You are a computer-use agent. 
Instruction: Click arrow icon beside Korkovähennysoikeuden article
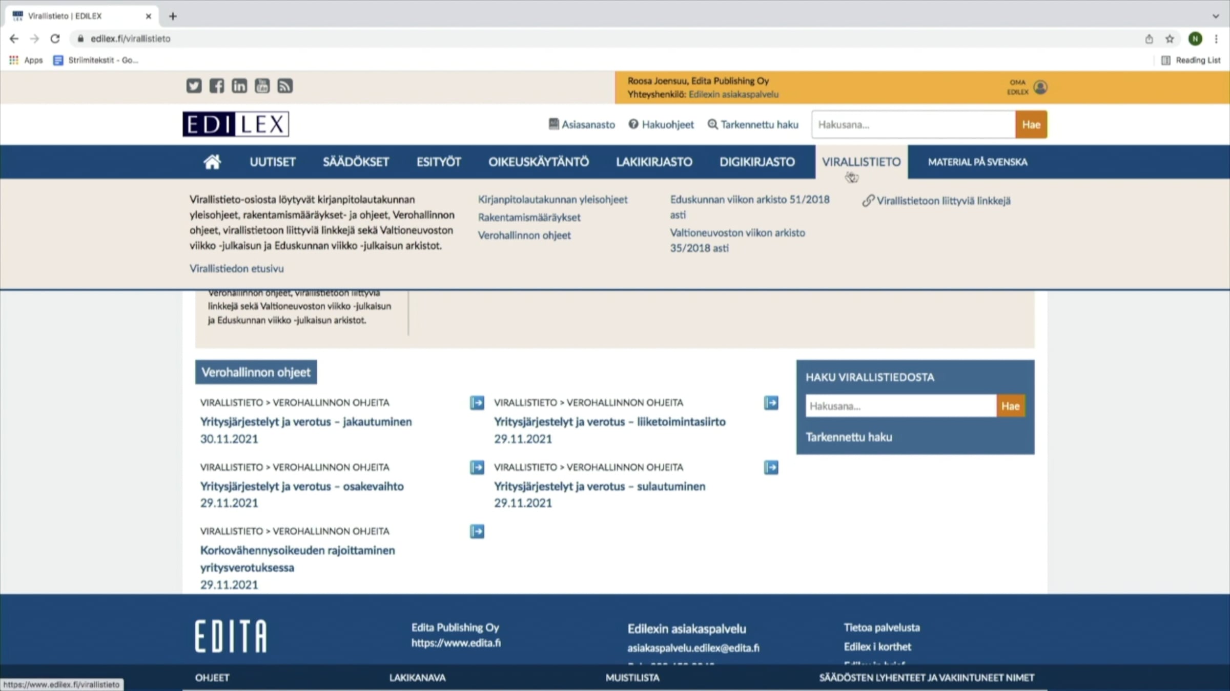tap(477, 531)
